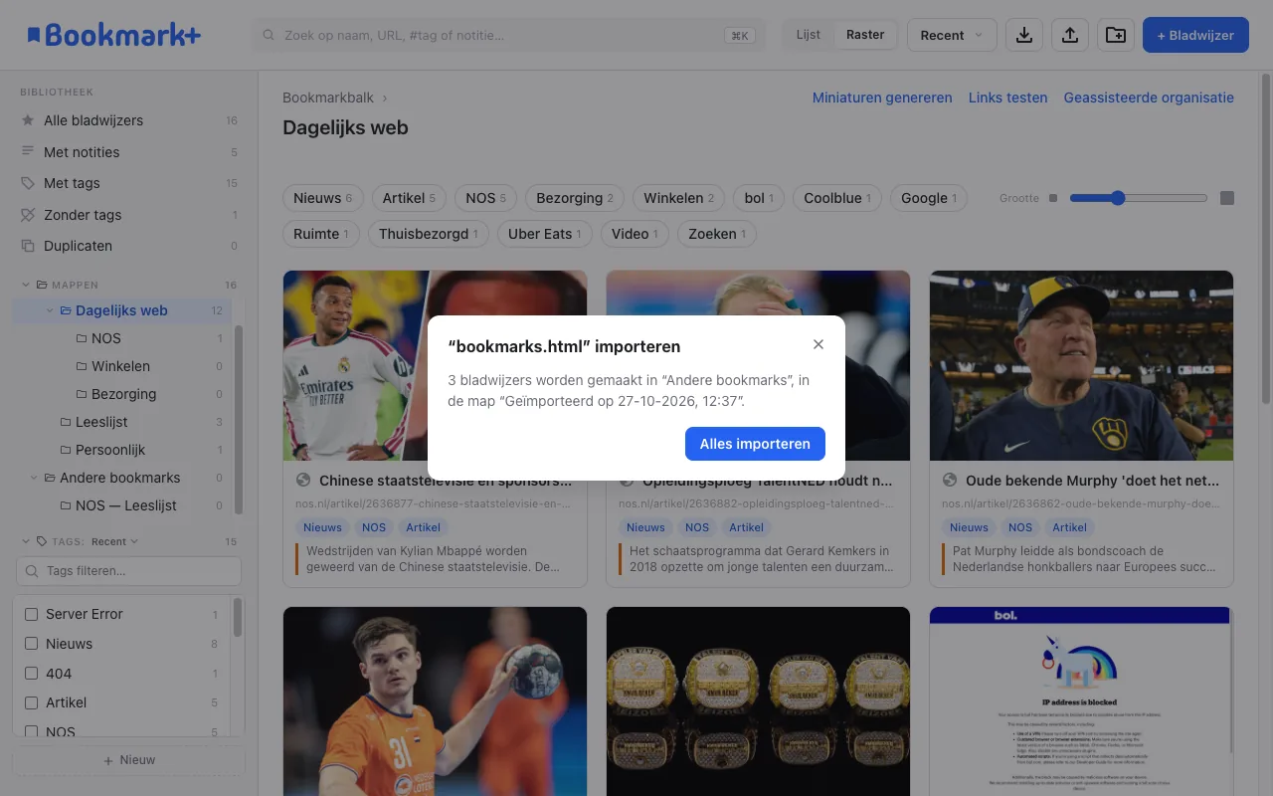
Task: Click the copy icon beside Duplicaten
Action: point(28,246)
